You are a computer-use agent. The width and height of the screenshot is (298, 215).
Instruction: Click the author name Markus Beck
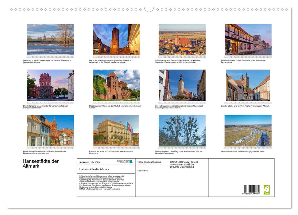tap(142, 171)
